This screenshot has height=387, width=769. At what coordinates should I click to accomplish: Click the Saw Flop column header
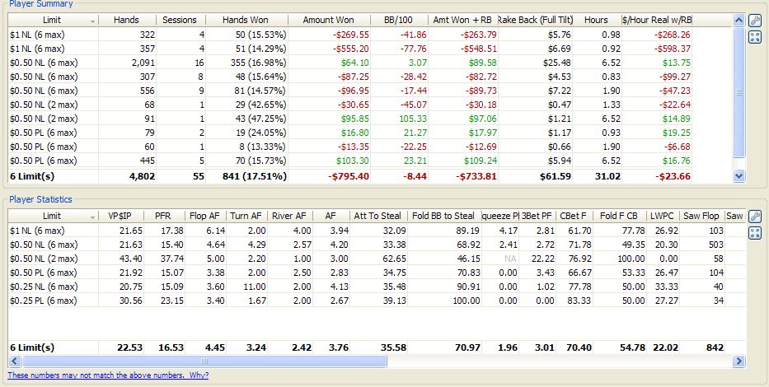[701, 216]
